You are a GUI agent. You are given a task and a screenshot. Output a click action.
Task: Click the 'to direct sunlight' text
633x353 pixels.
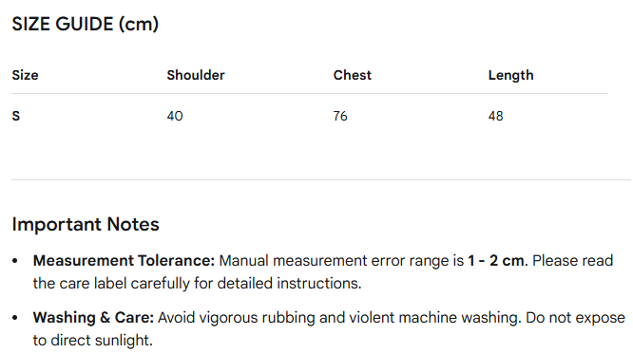click(93, 341)
